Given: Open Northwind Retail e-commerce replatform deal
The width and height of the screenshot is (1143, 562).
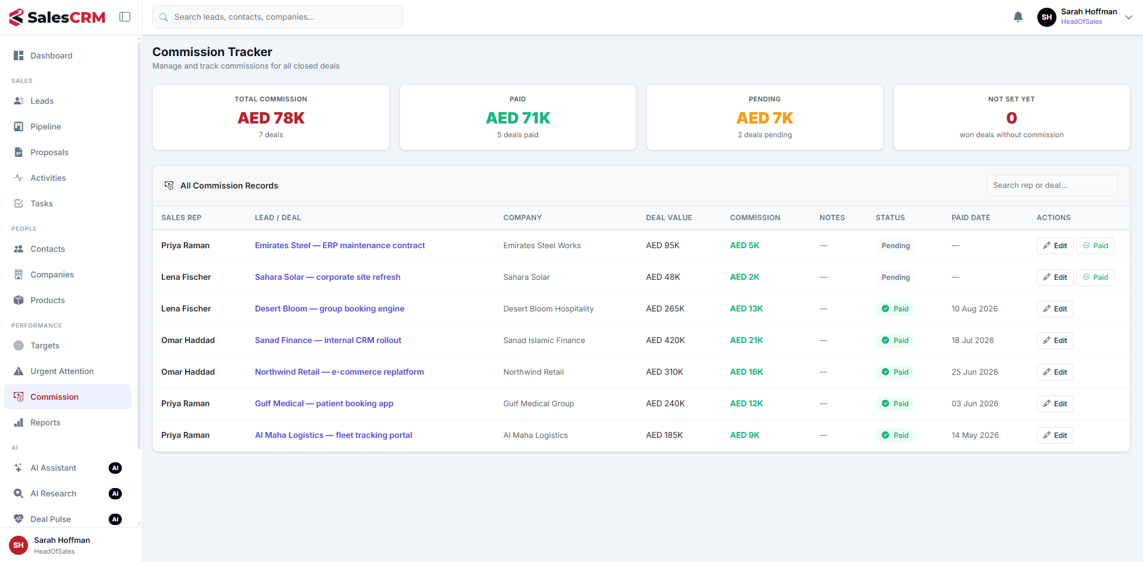Looking at the screenshot, I should [x=339, y=372].
